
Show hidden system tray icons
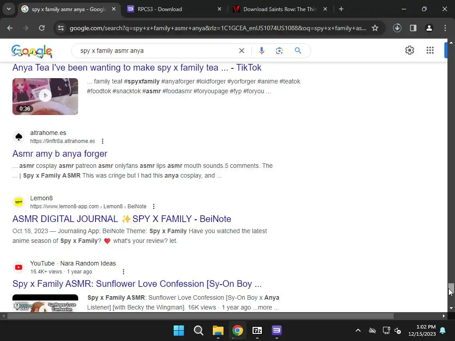coord(358,330)
